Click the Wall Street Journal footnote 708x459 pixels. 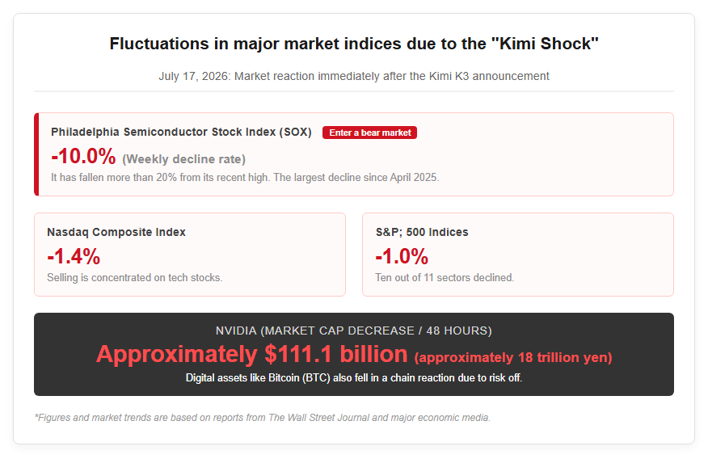point(263,418)
